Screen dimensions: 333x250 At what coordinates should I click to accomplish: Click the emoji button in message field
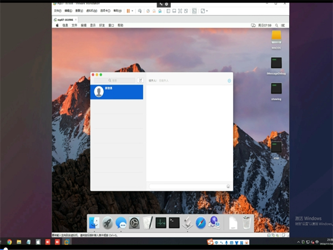[228, 186]
